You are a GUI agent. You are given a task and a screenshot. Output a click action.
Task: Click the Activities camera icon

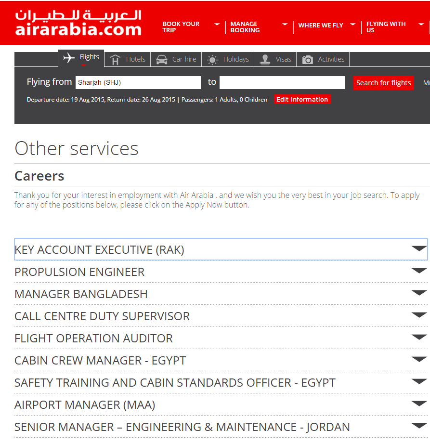coord(307,60)
